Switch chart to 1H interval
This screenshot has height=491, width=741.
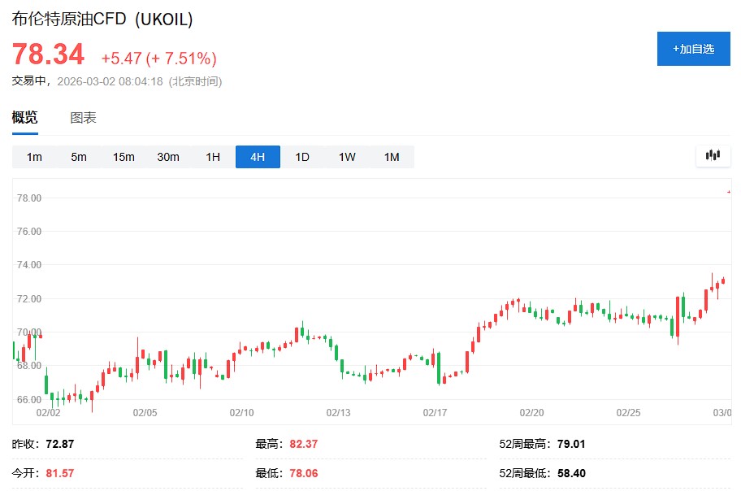pyautogui.click(x=213, y=157)
